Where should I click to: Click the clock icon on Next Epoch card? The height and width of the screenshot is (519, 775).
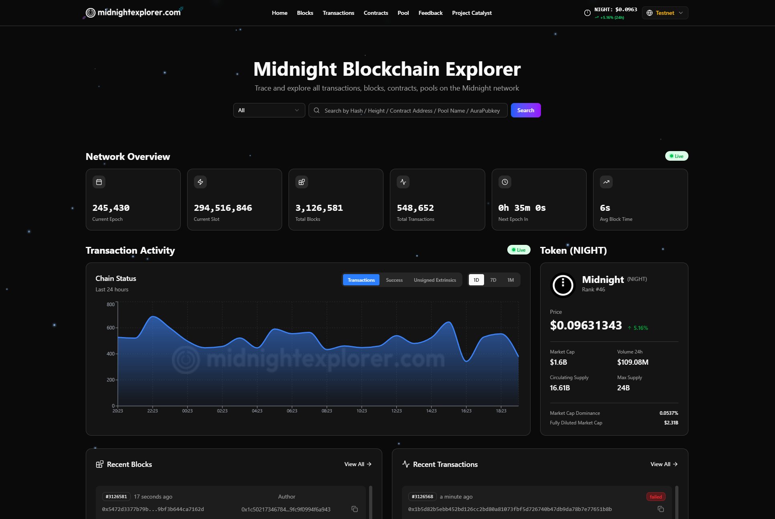[x=505, y=182]
